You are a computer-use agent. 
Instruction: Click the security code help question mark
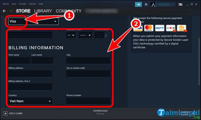106,36
